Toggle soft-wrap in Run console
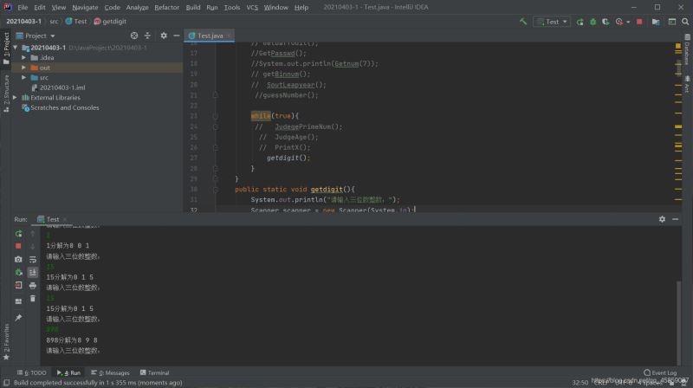This screenshot has height=388, width=693. (33, 259)
